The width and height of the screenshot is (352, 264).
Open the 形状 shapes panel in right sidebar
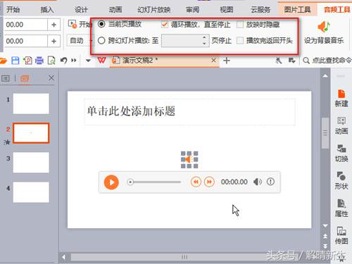point(341,180)
